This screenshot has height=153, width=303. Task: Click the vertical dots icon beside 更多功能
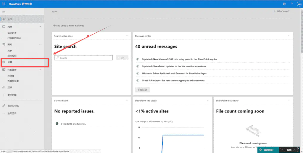coord(4,95)
